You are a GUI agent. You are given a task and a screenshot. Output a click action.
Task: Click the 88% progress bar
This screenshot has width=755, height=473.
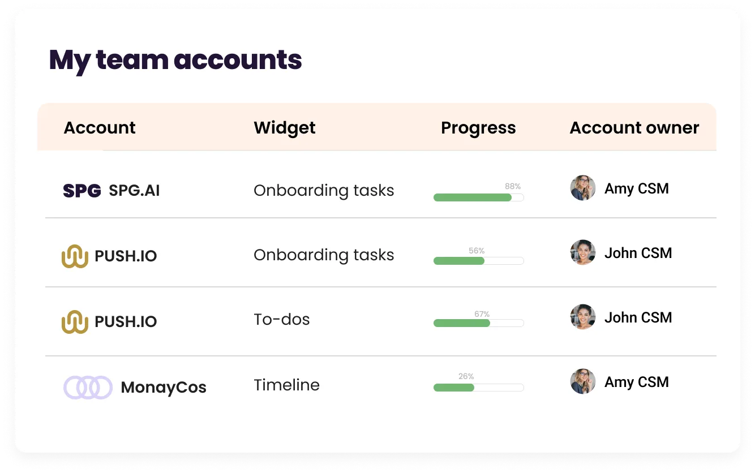[478, 197]
